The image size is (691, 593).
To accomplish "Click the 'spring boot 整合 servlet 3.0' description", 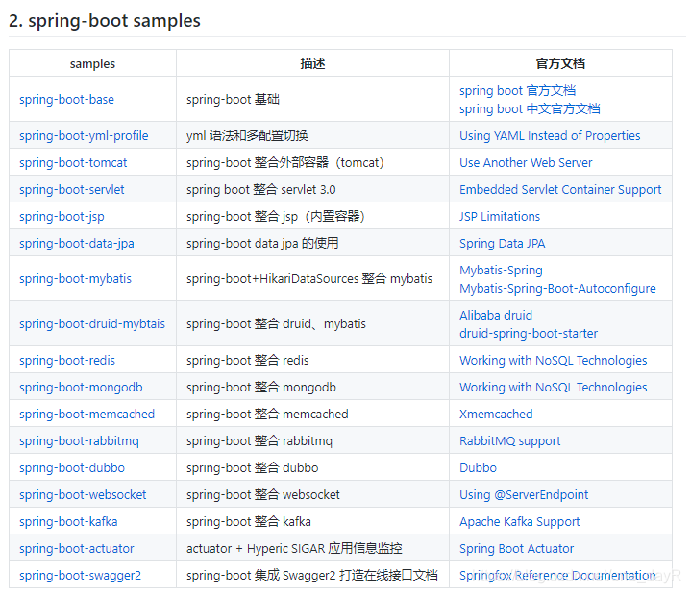I will pos(260,190).
